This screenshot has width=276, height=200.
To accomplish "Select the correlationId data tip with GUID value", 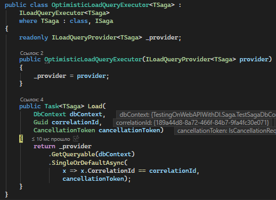I will (192, 123).
